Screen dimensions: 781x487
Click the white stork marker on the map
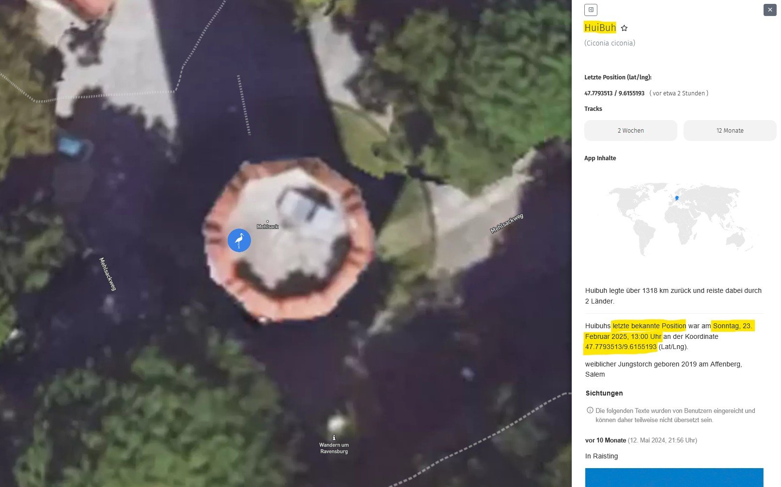click(239, 240)
